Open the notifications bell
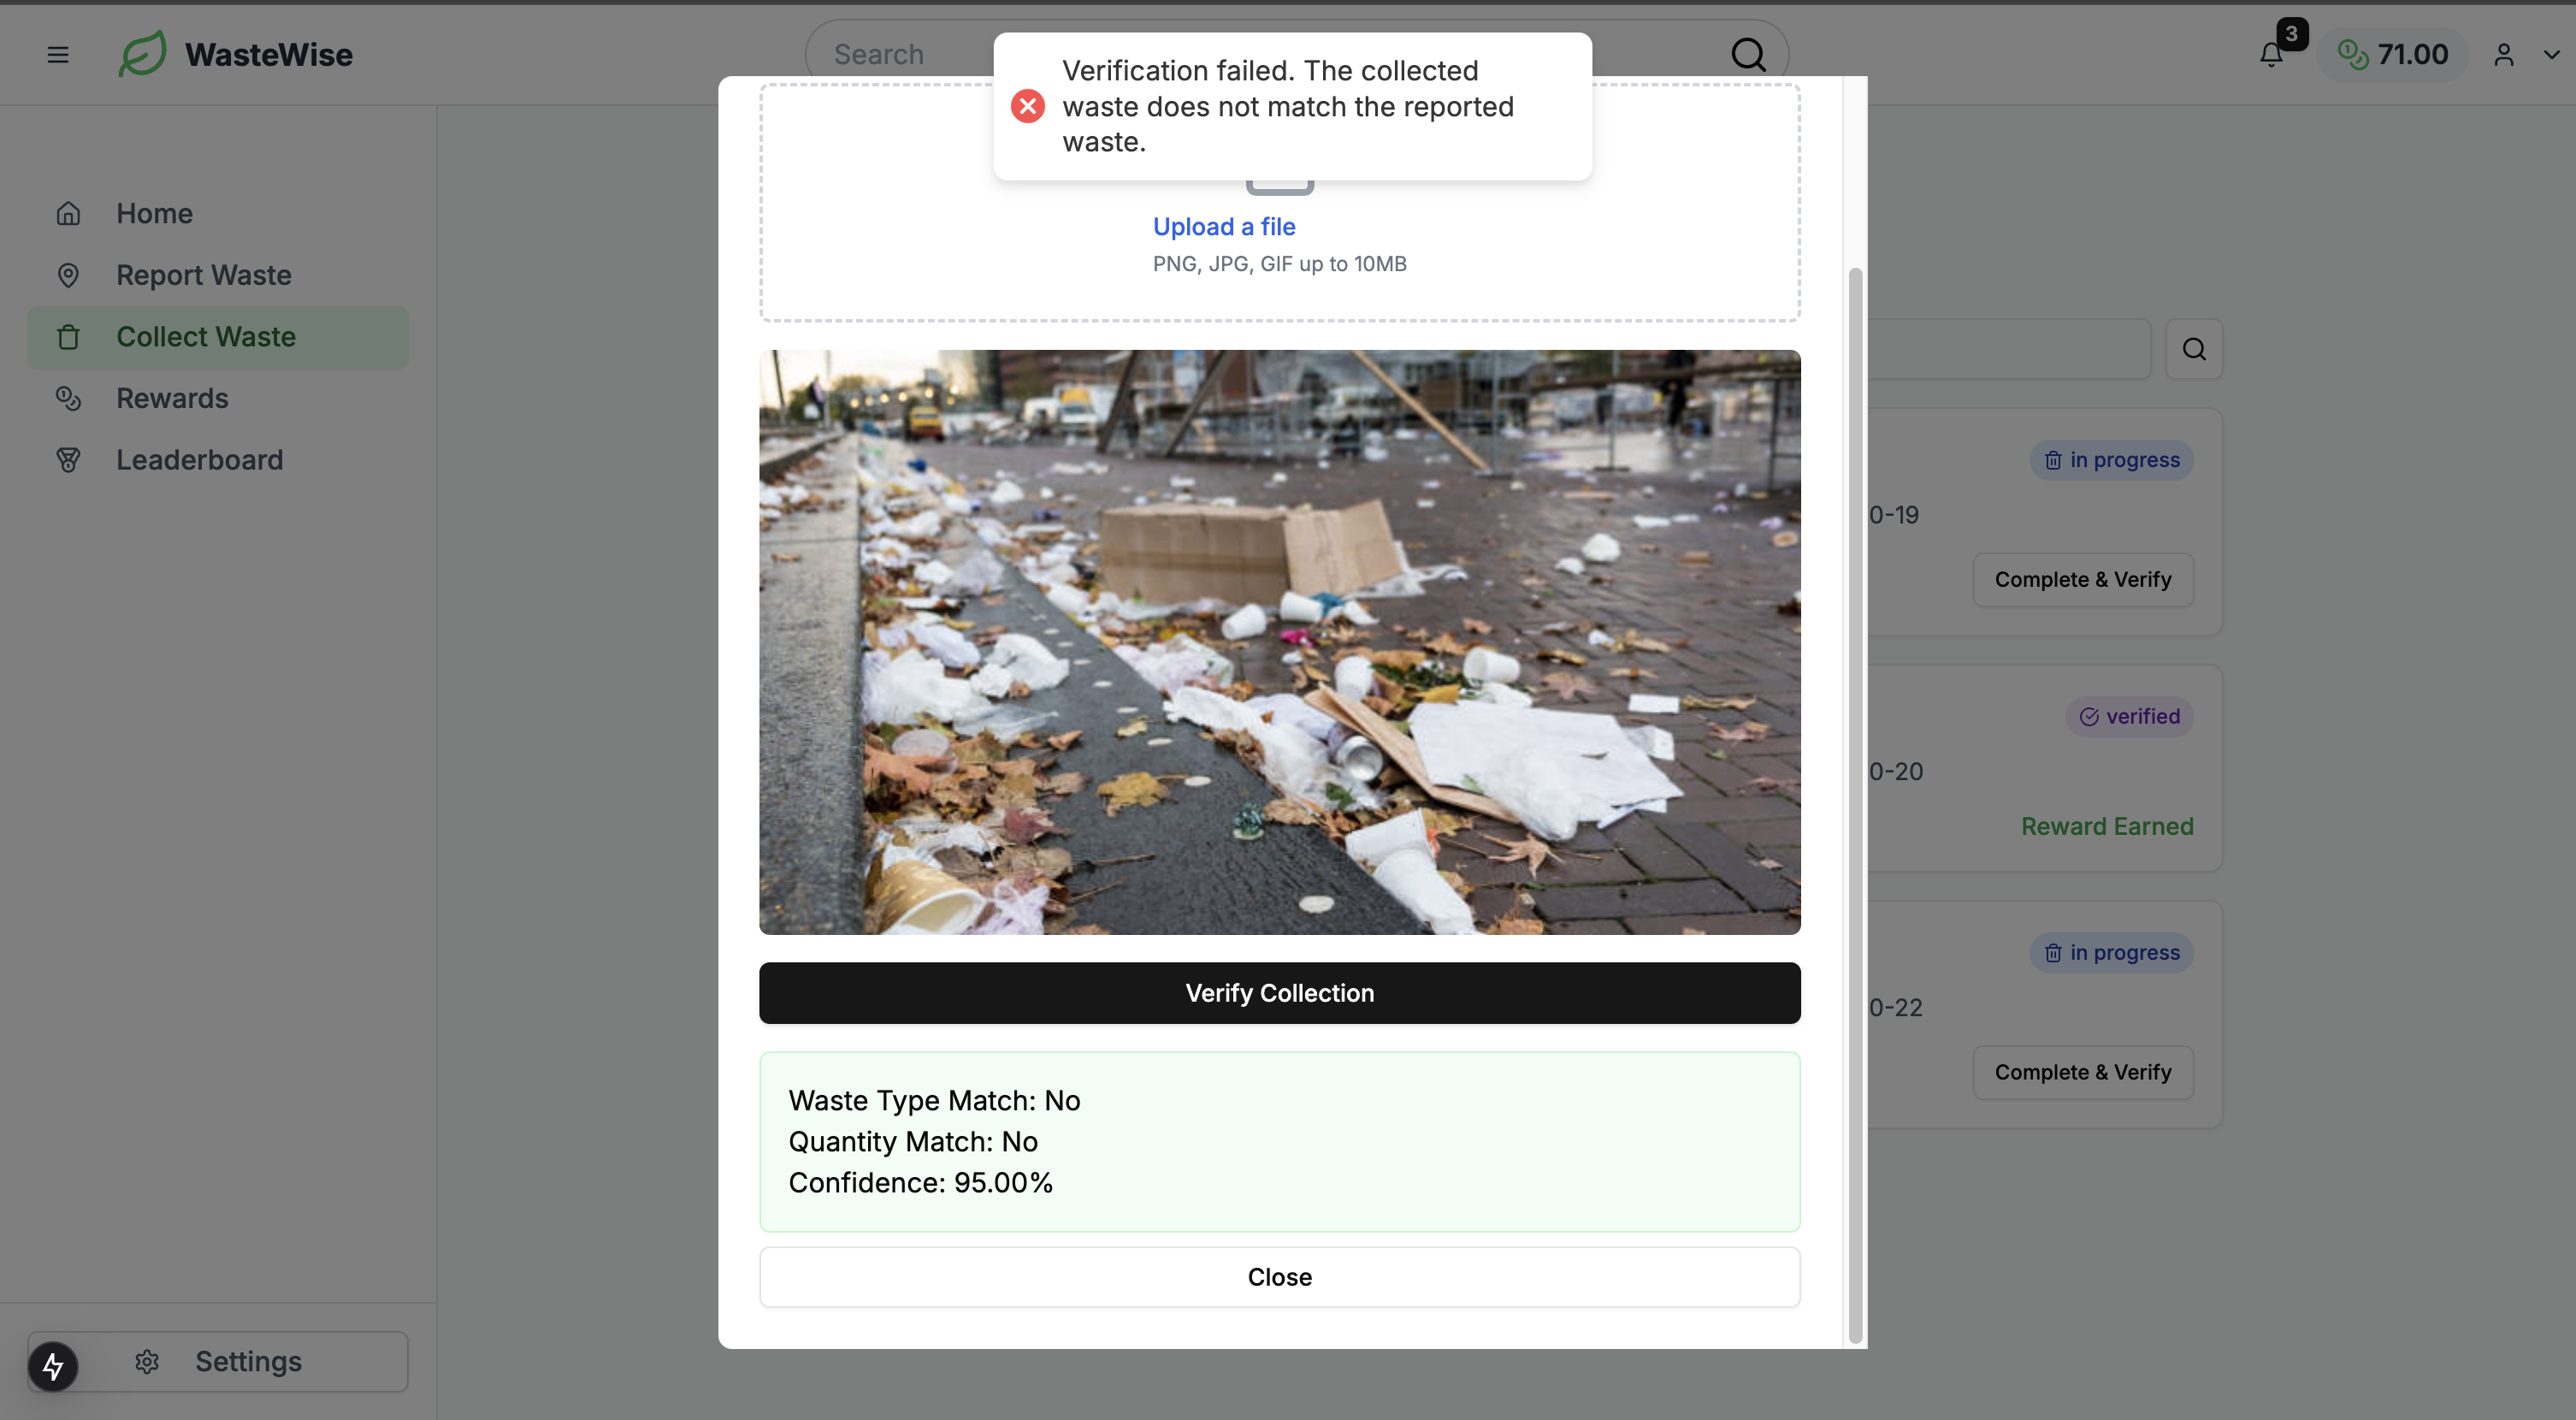 point(2271,55)
